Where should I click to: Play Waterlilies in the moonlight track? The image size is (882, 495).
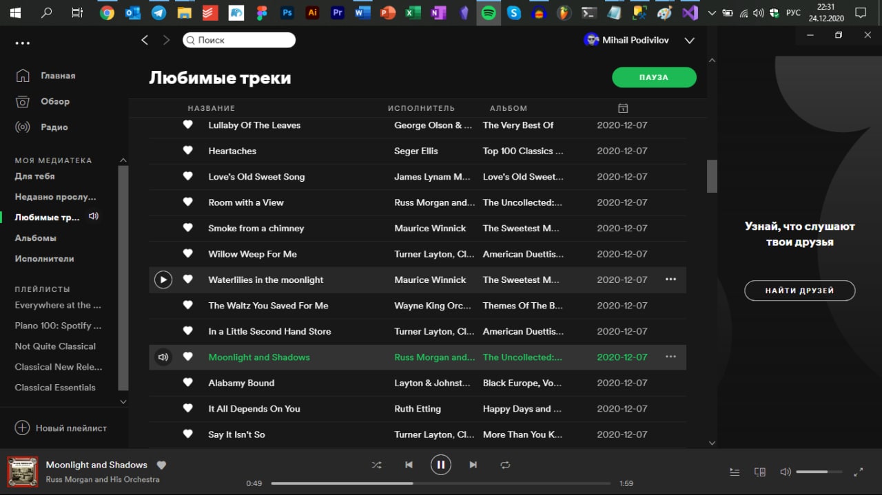163,280
